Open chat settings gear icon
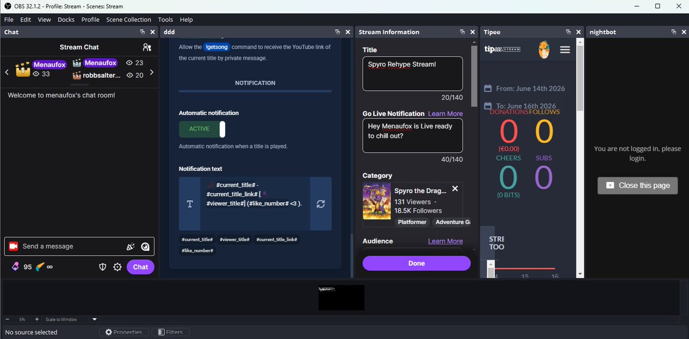This screenshot has height=339, width=689. [117, 267]
